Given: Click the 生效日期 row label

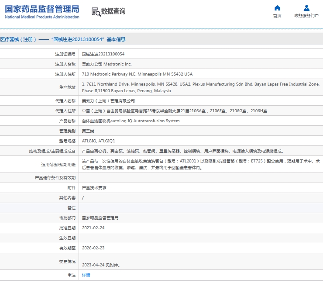Looking at the screenshot, I should (x=67, y=238).
